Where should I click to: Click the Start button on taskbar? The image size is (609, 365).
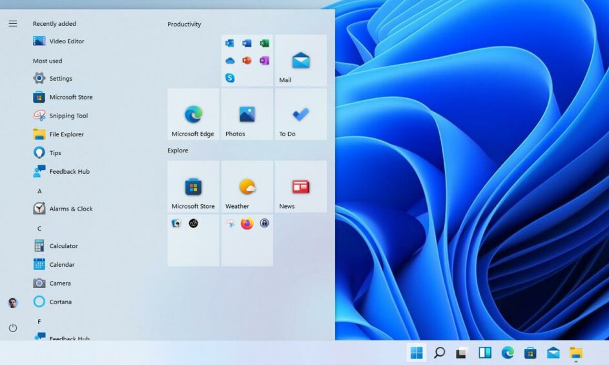[x=417, y=353]
